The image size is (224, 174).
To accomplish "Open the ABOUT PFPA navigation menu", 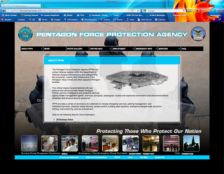I will 32,49.
